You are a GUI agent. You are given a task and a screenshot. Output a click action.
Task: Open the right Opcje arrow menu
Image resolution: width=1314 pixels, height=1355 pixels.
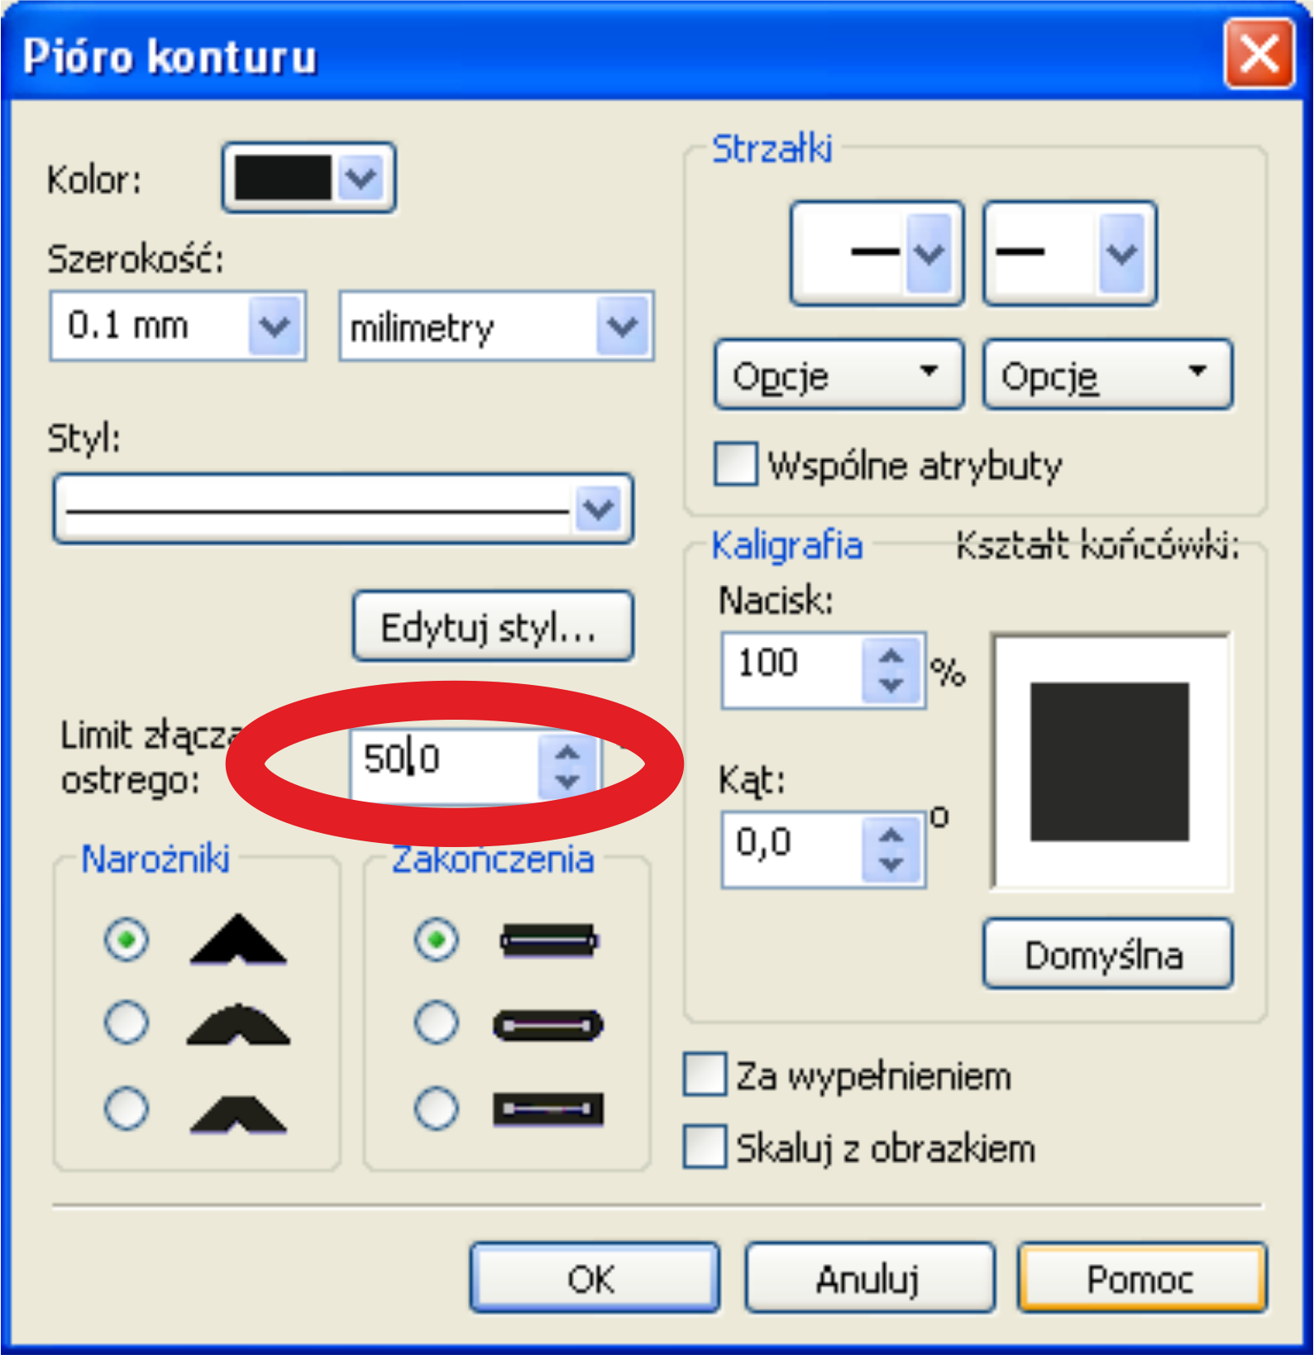[x=1106, y=375]
